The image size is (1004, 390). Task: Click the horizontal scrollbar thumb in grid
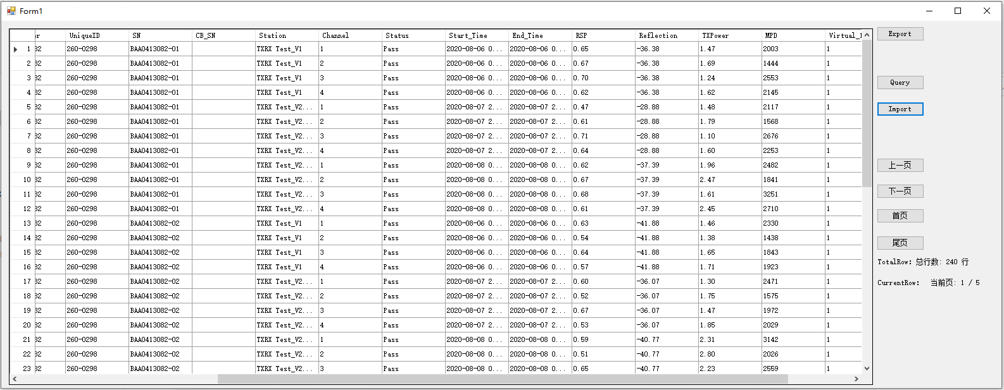tap(503, 379)
